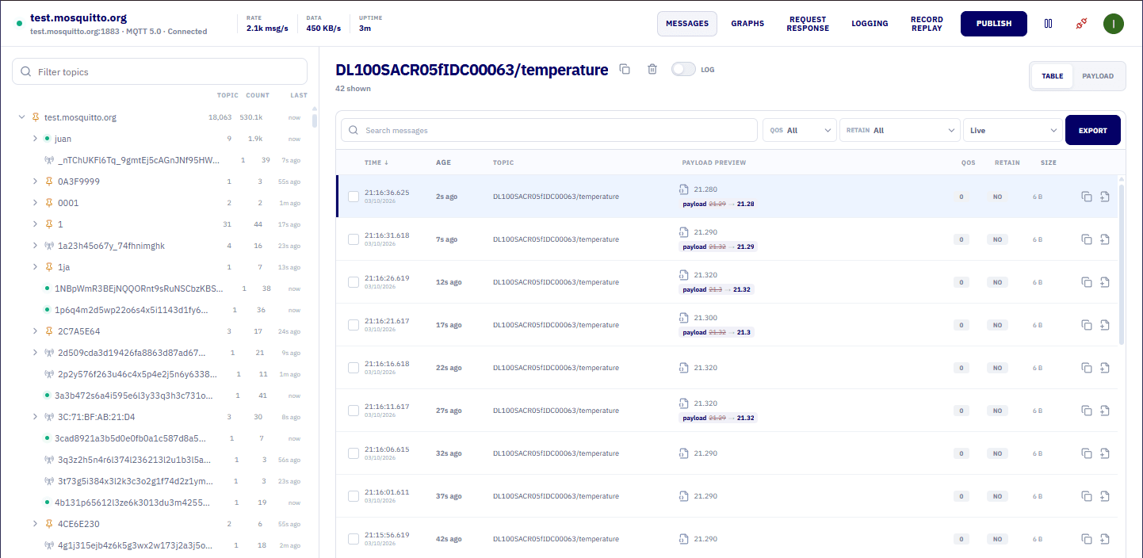Copy the topic name next to the heading
The height and width of the screenshot is (558, 1143).
pyautogui.click(x=625, y=69)
